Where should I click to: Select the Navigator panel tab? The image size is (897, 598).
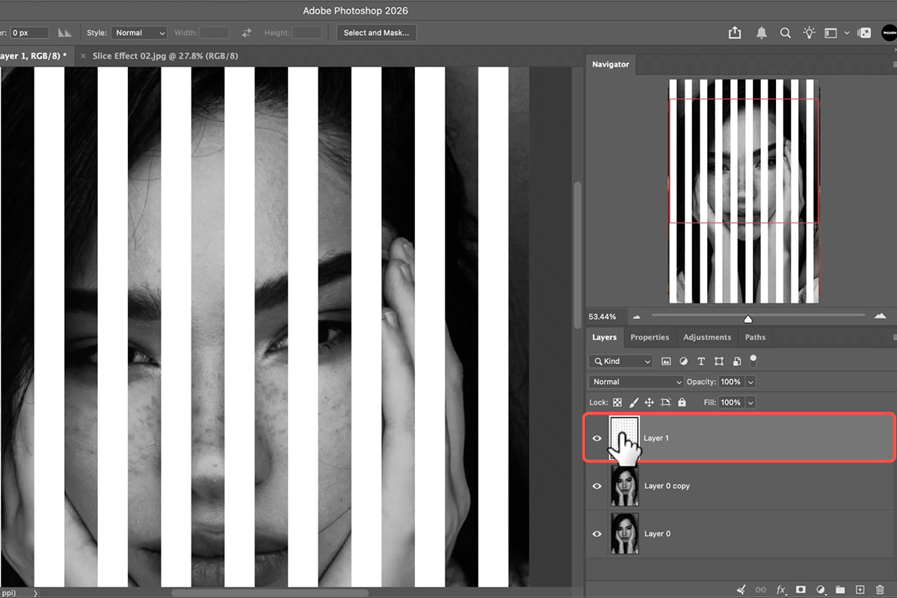coord(611,64)
